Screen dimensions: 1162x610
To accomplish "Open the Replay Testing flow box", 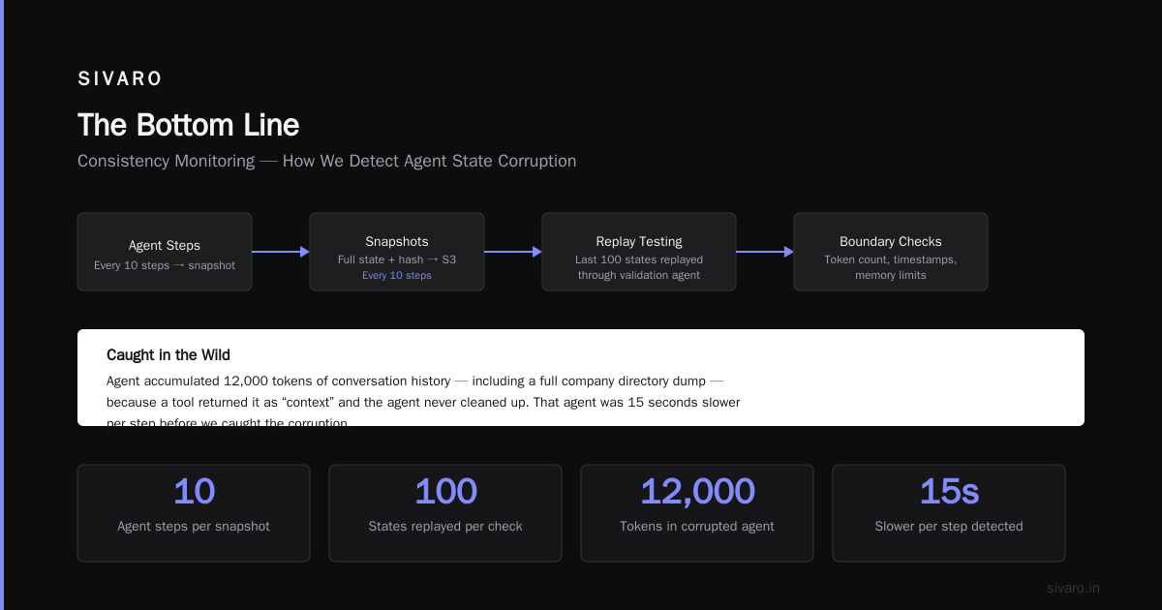I will 639,252.
